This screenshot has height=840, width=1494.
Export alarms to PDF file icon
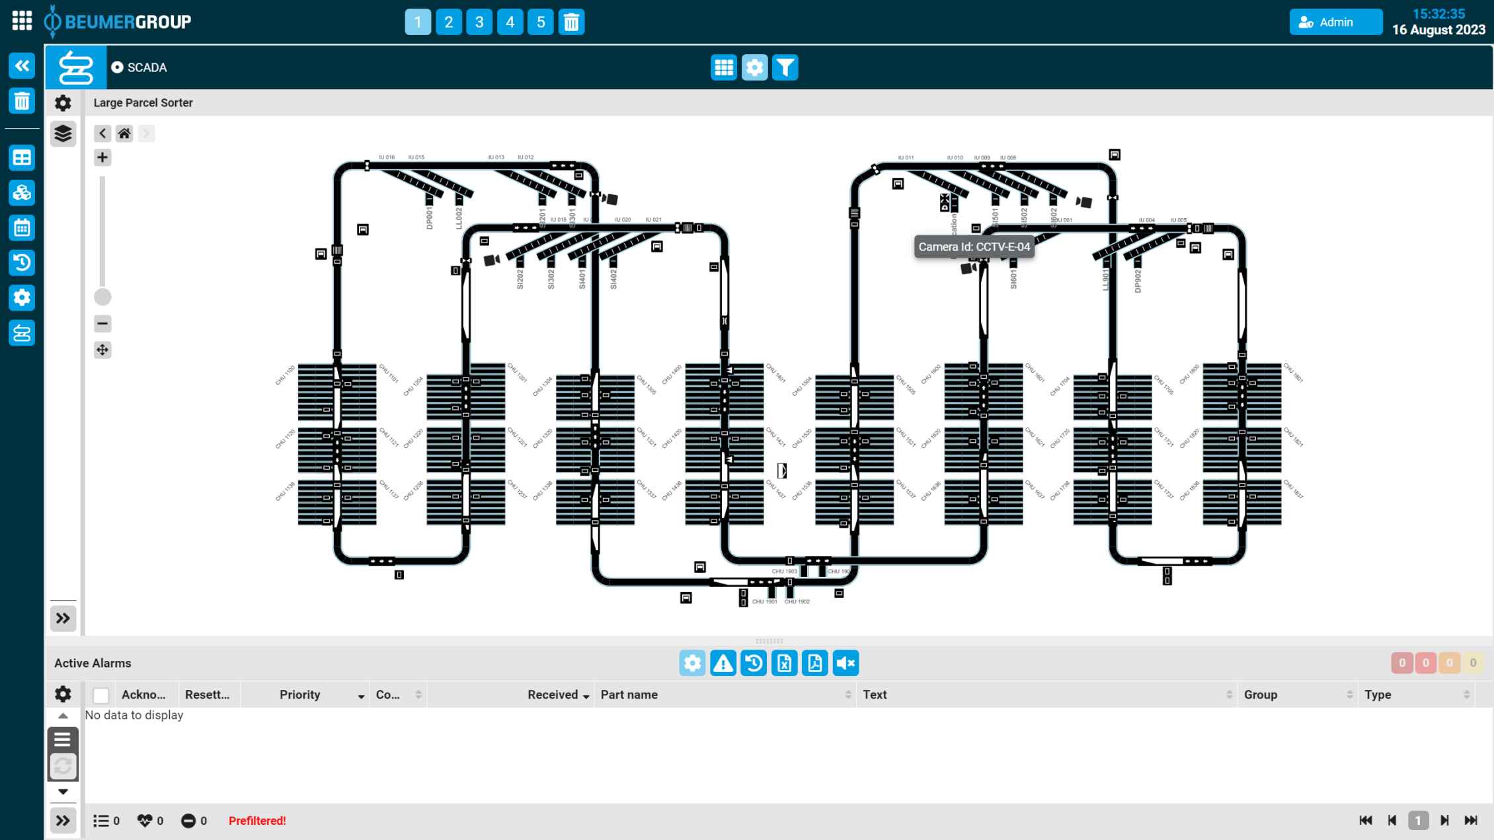point(814,663)
